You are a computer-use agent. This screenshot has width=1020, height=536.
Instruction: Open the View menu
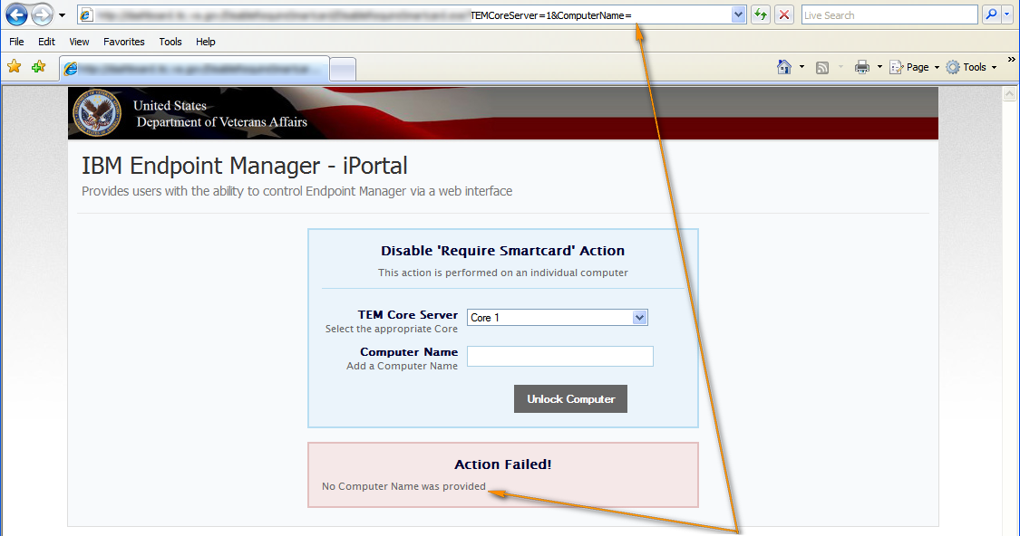[79, 42]
